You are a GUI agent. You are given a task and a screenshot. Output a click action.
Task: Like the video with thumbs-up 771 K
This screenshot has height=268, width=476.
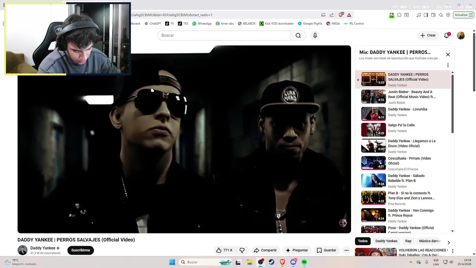(224, 250)
